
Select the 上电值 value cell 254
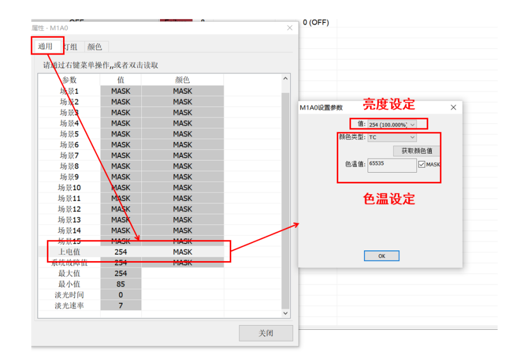(x=120, y=252)
